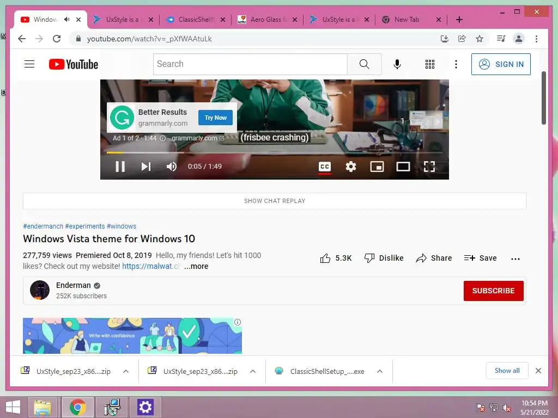The width and height of the screenshot is (558, 418).
Task: Dislike the video
Action: pyautogui.click(x=384, y=258)
